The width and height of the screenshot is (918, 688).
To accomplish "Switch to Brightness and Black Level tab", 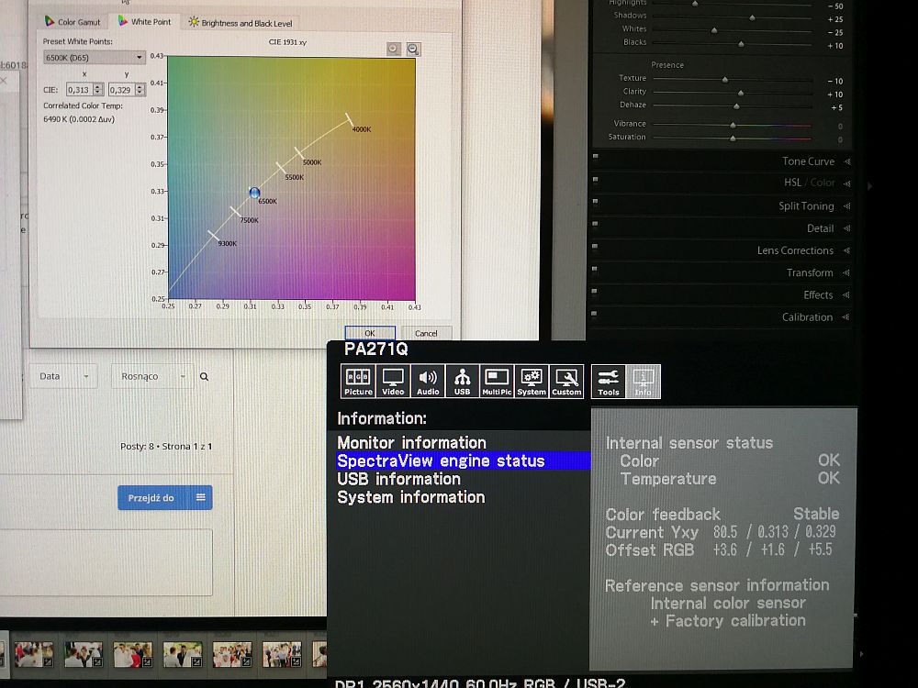I will click(x=240, y=23).
